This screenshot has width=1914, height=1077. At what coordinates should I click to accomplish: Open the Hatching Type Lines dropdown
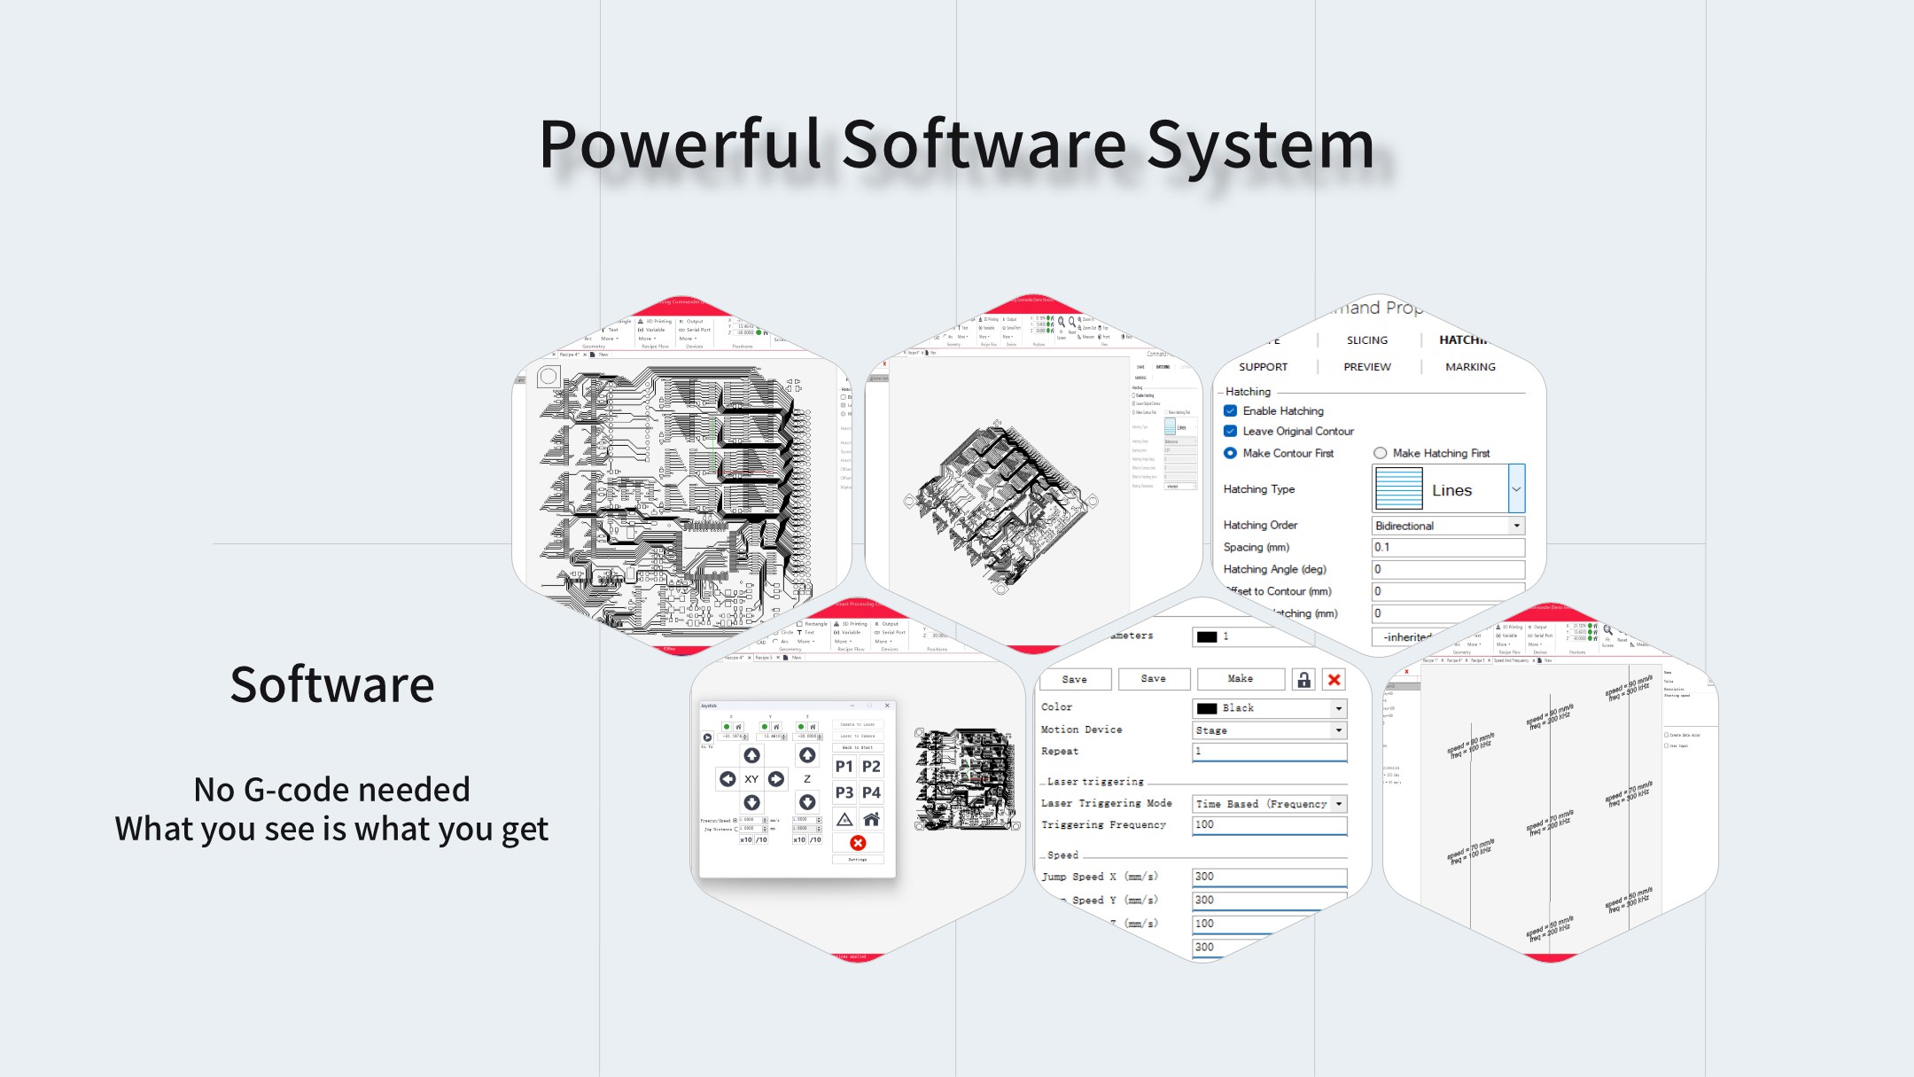pos(1449,488)
